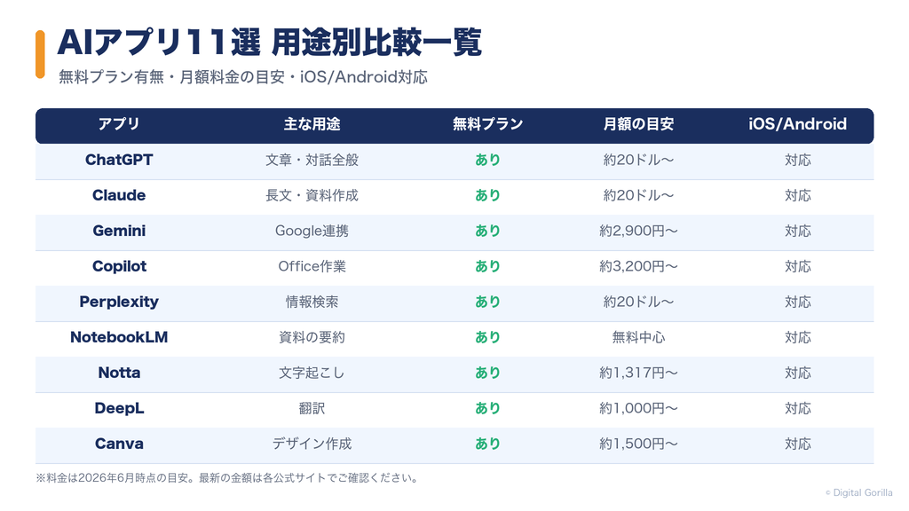This screenshot has width=909, height=511.
Task: Click the '約3,200円〜' price cell
Action: tap(638, 266)
